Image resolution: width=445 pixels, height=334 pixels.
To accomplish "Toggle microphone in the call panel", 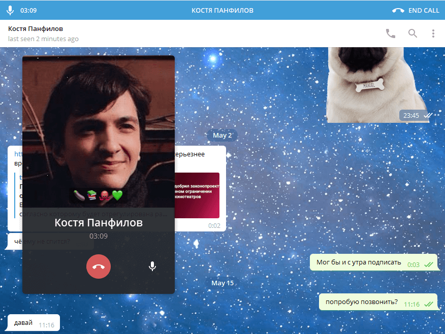I will pyautogui.click(x=152, y=266).
